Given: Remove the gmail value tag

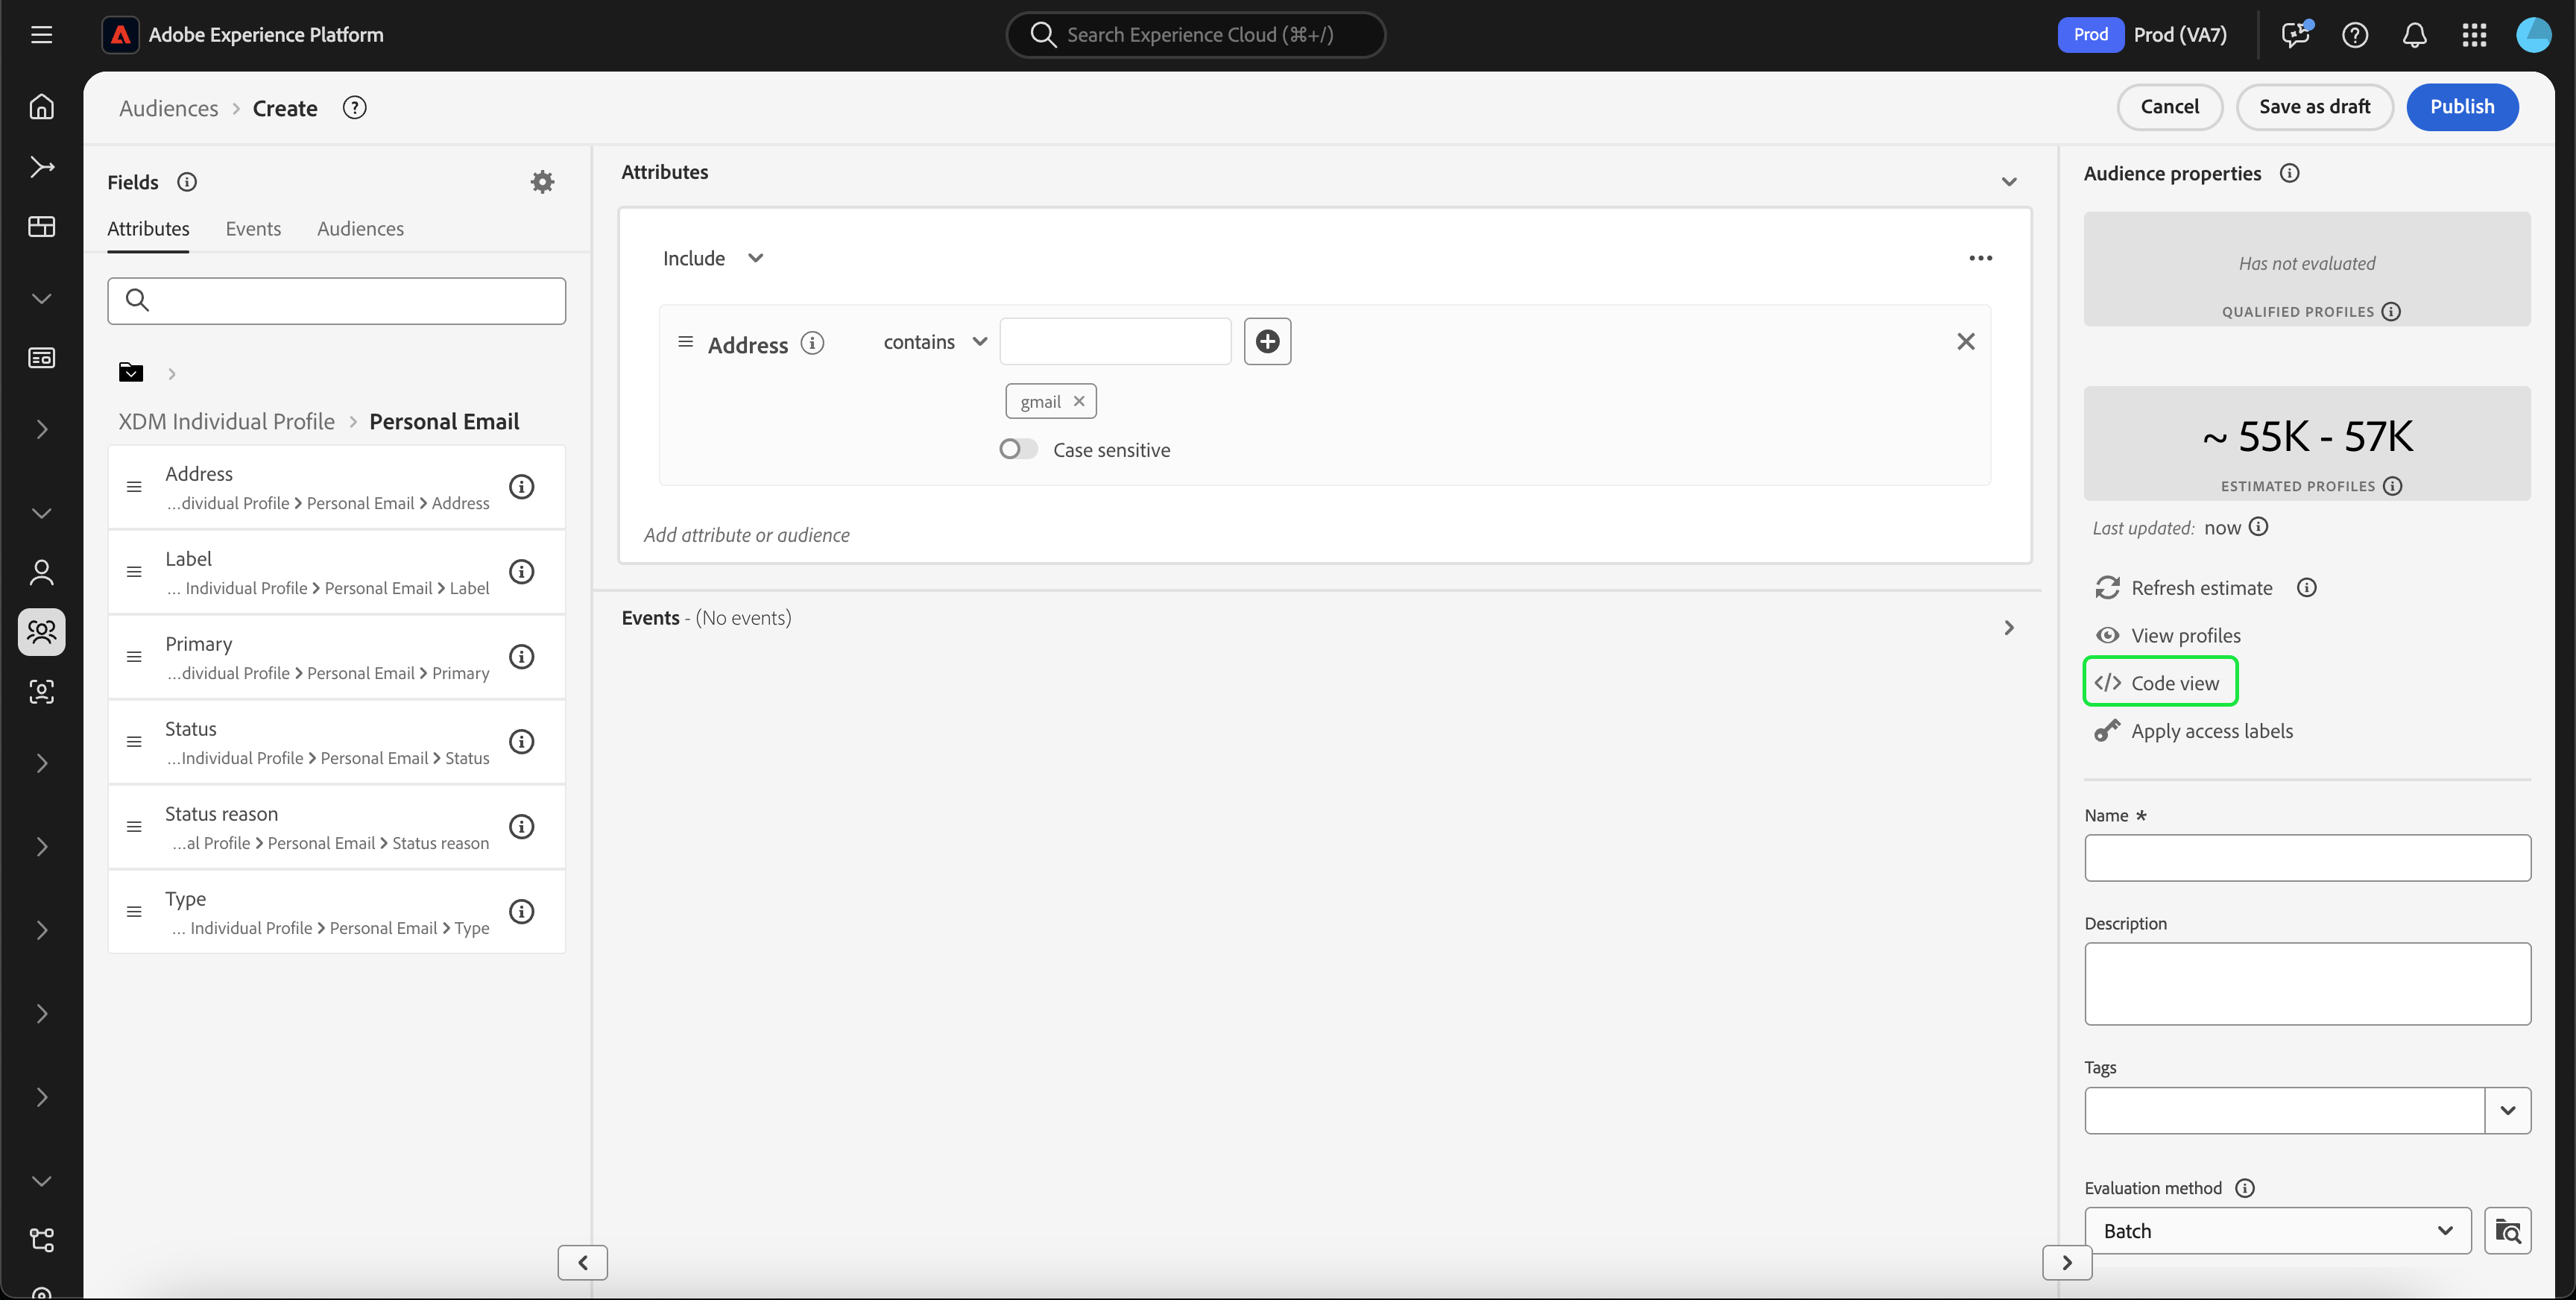Looking at the screenshot, I should pyautogui.click(x=1079, y=401).
